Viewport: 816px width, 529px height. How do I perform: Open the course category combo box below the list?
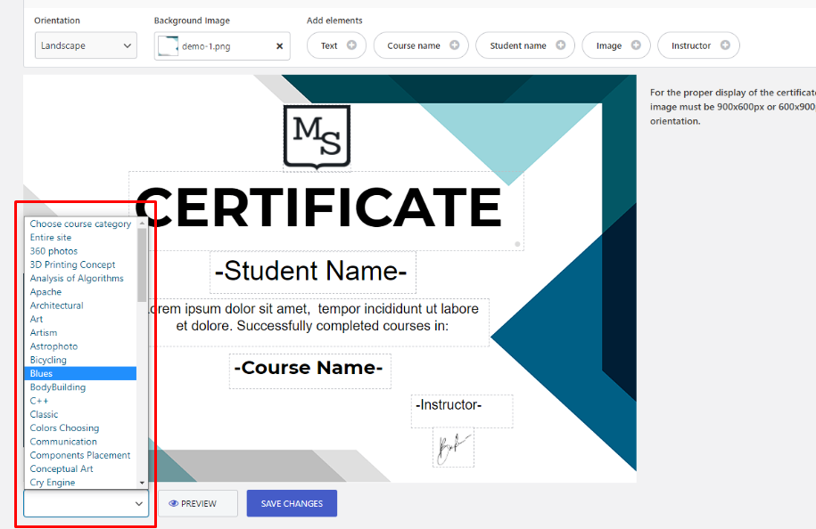point(86,503)
